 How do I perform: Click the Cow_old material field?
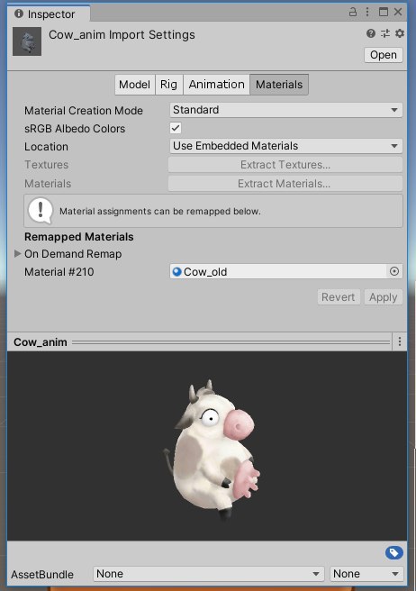coord(278,271)
